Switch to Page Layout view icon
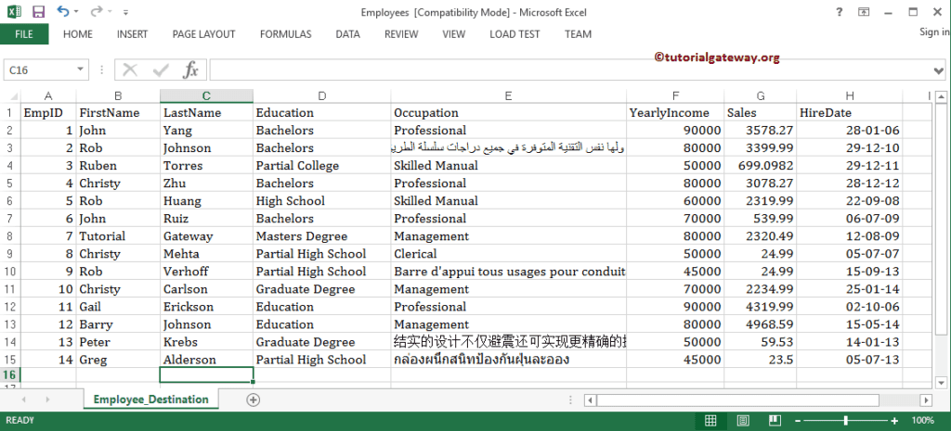Viewport: 951px width, 431px height. pos(743,420)
